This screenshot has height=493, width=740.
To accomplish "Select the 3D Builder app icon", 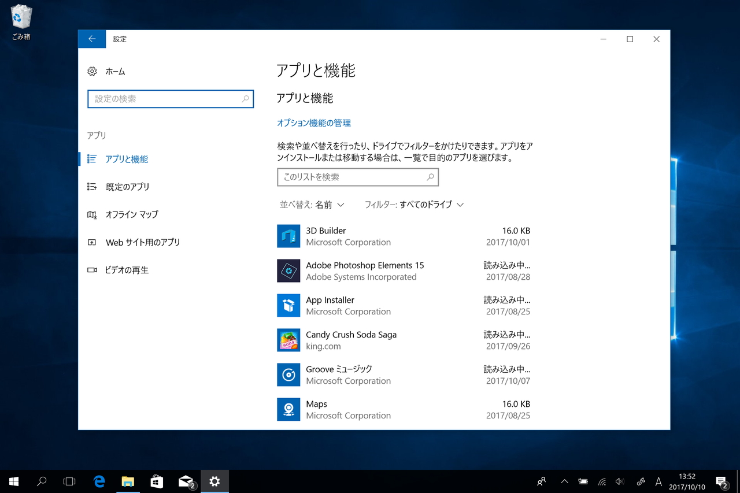I will [288, 236].
